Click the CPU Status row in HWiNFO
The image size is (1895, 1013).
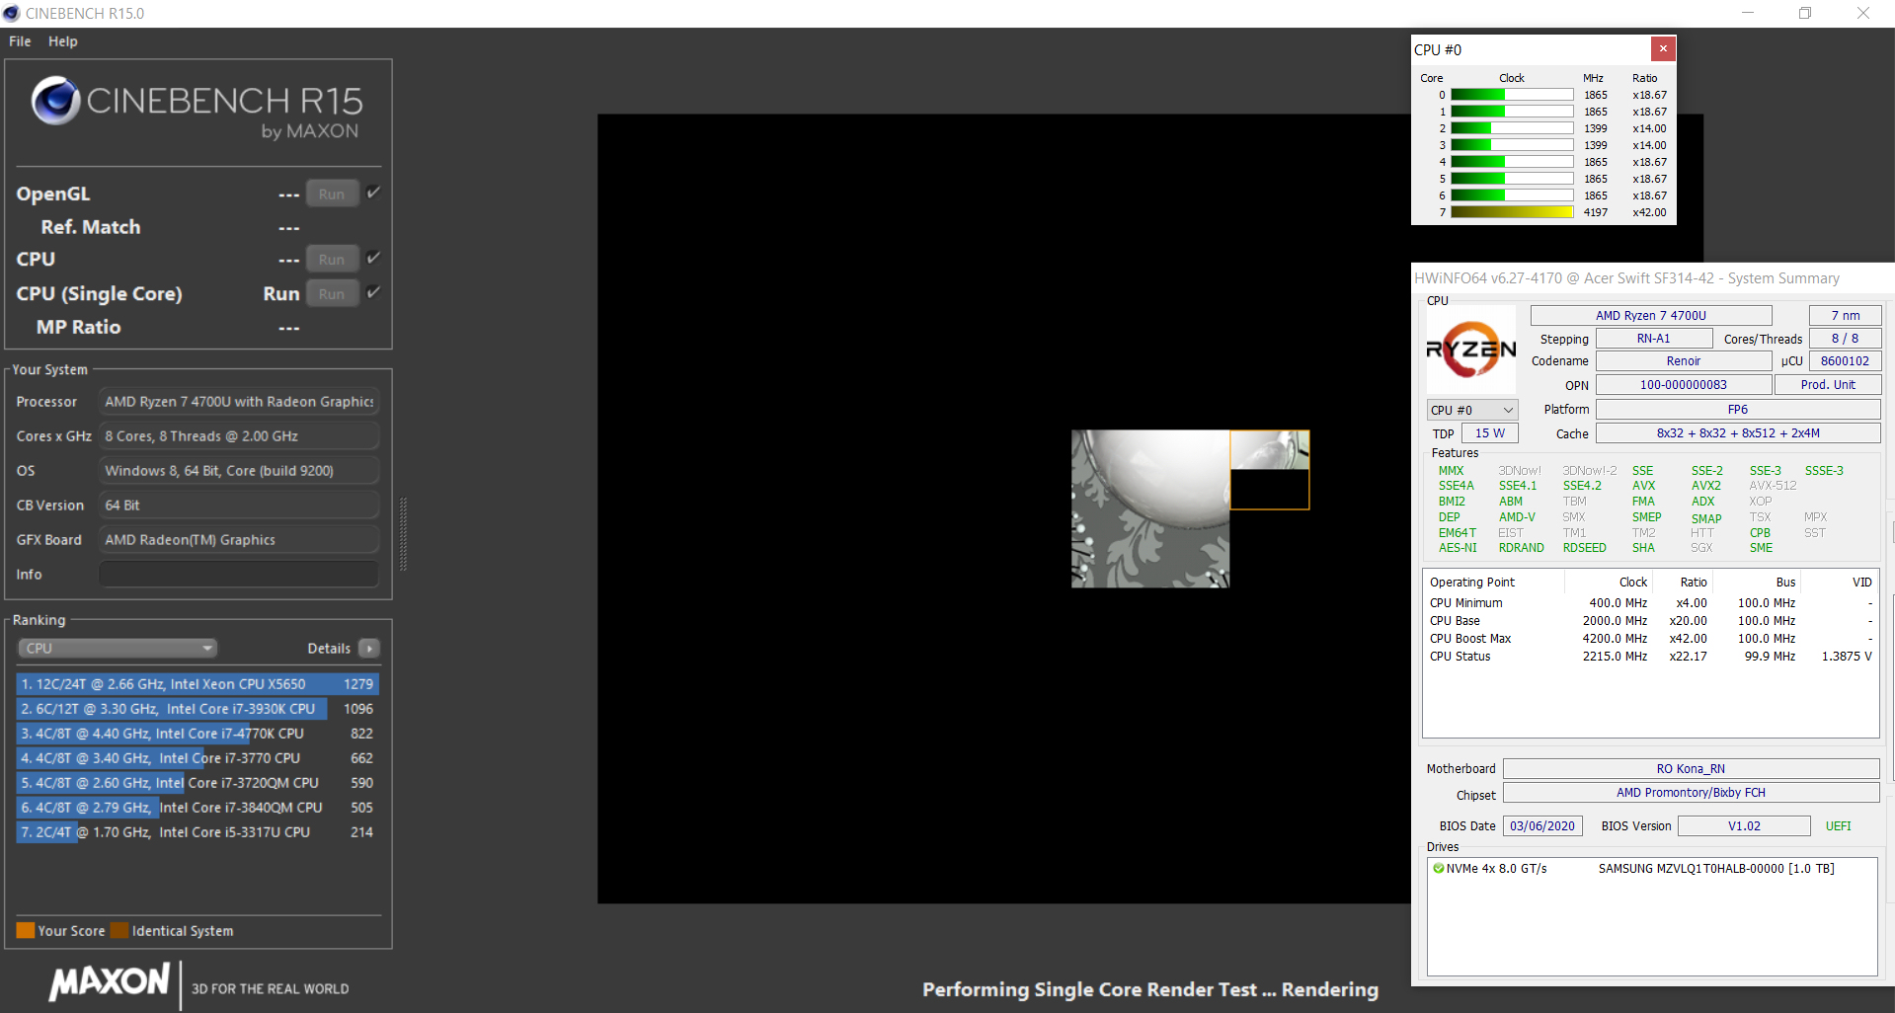1650,657
